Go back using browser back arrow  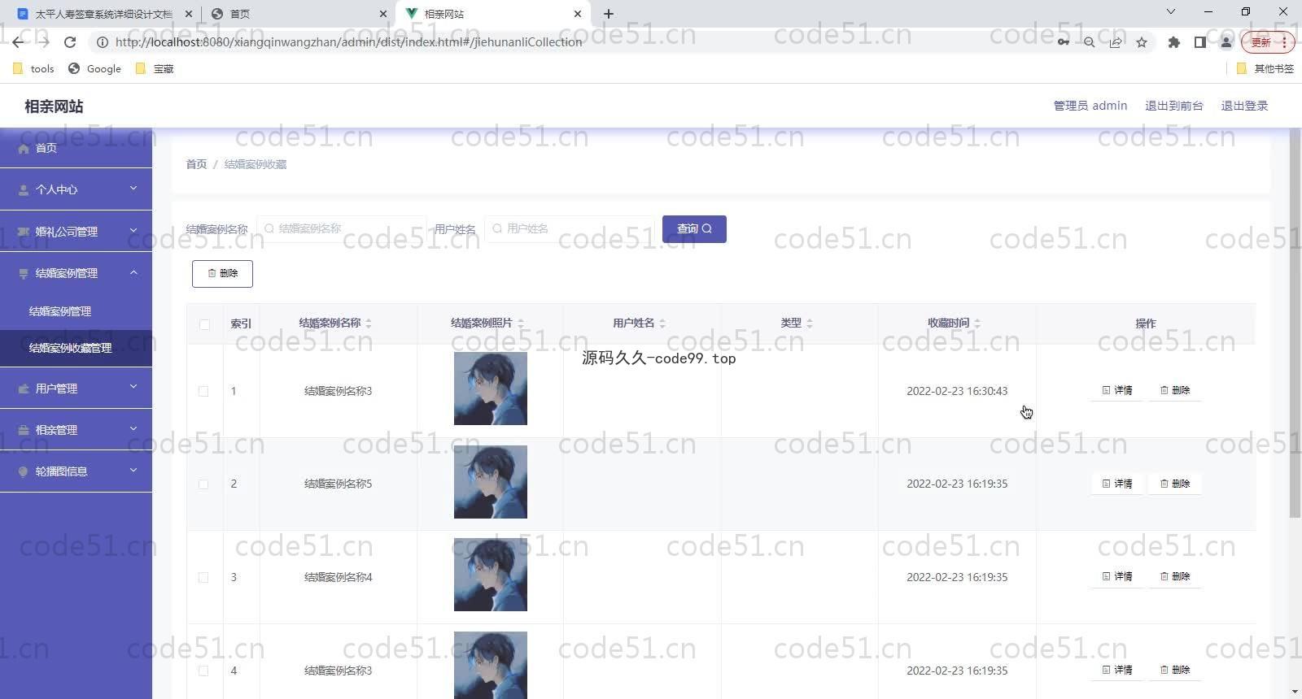point(18,42)
